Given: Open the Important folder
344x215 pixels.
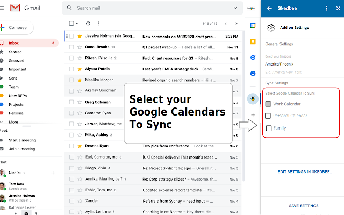Looking at the screenshot, I should [17, 69].
